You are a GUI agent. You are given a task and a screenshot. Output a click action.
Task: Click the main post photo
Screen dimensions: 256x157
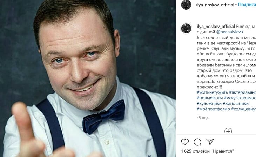pos(88,78)
